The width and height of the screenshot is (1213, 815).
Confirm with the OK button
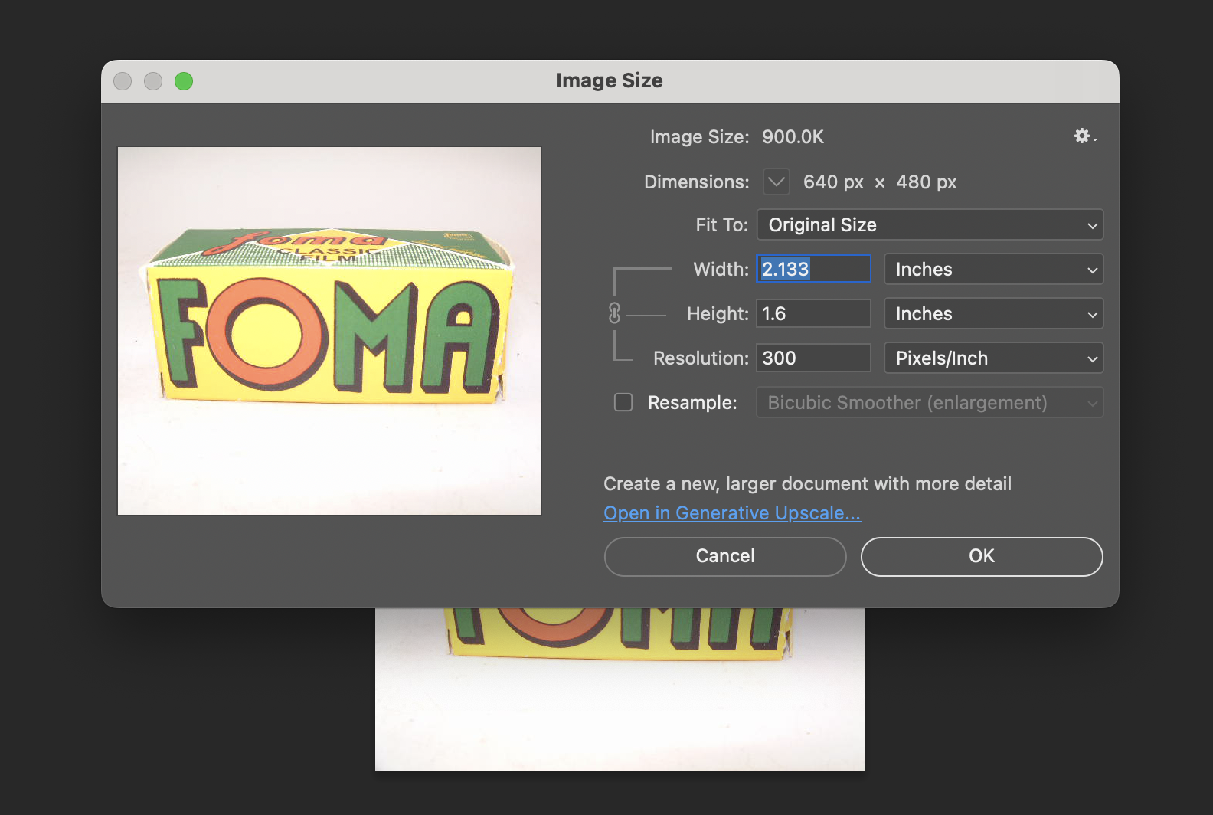(982, 556)
